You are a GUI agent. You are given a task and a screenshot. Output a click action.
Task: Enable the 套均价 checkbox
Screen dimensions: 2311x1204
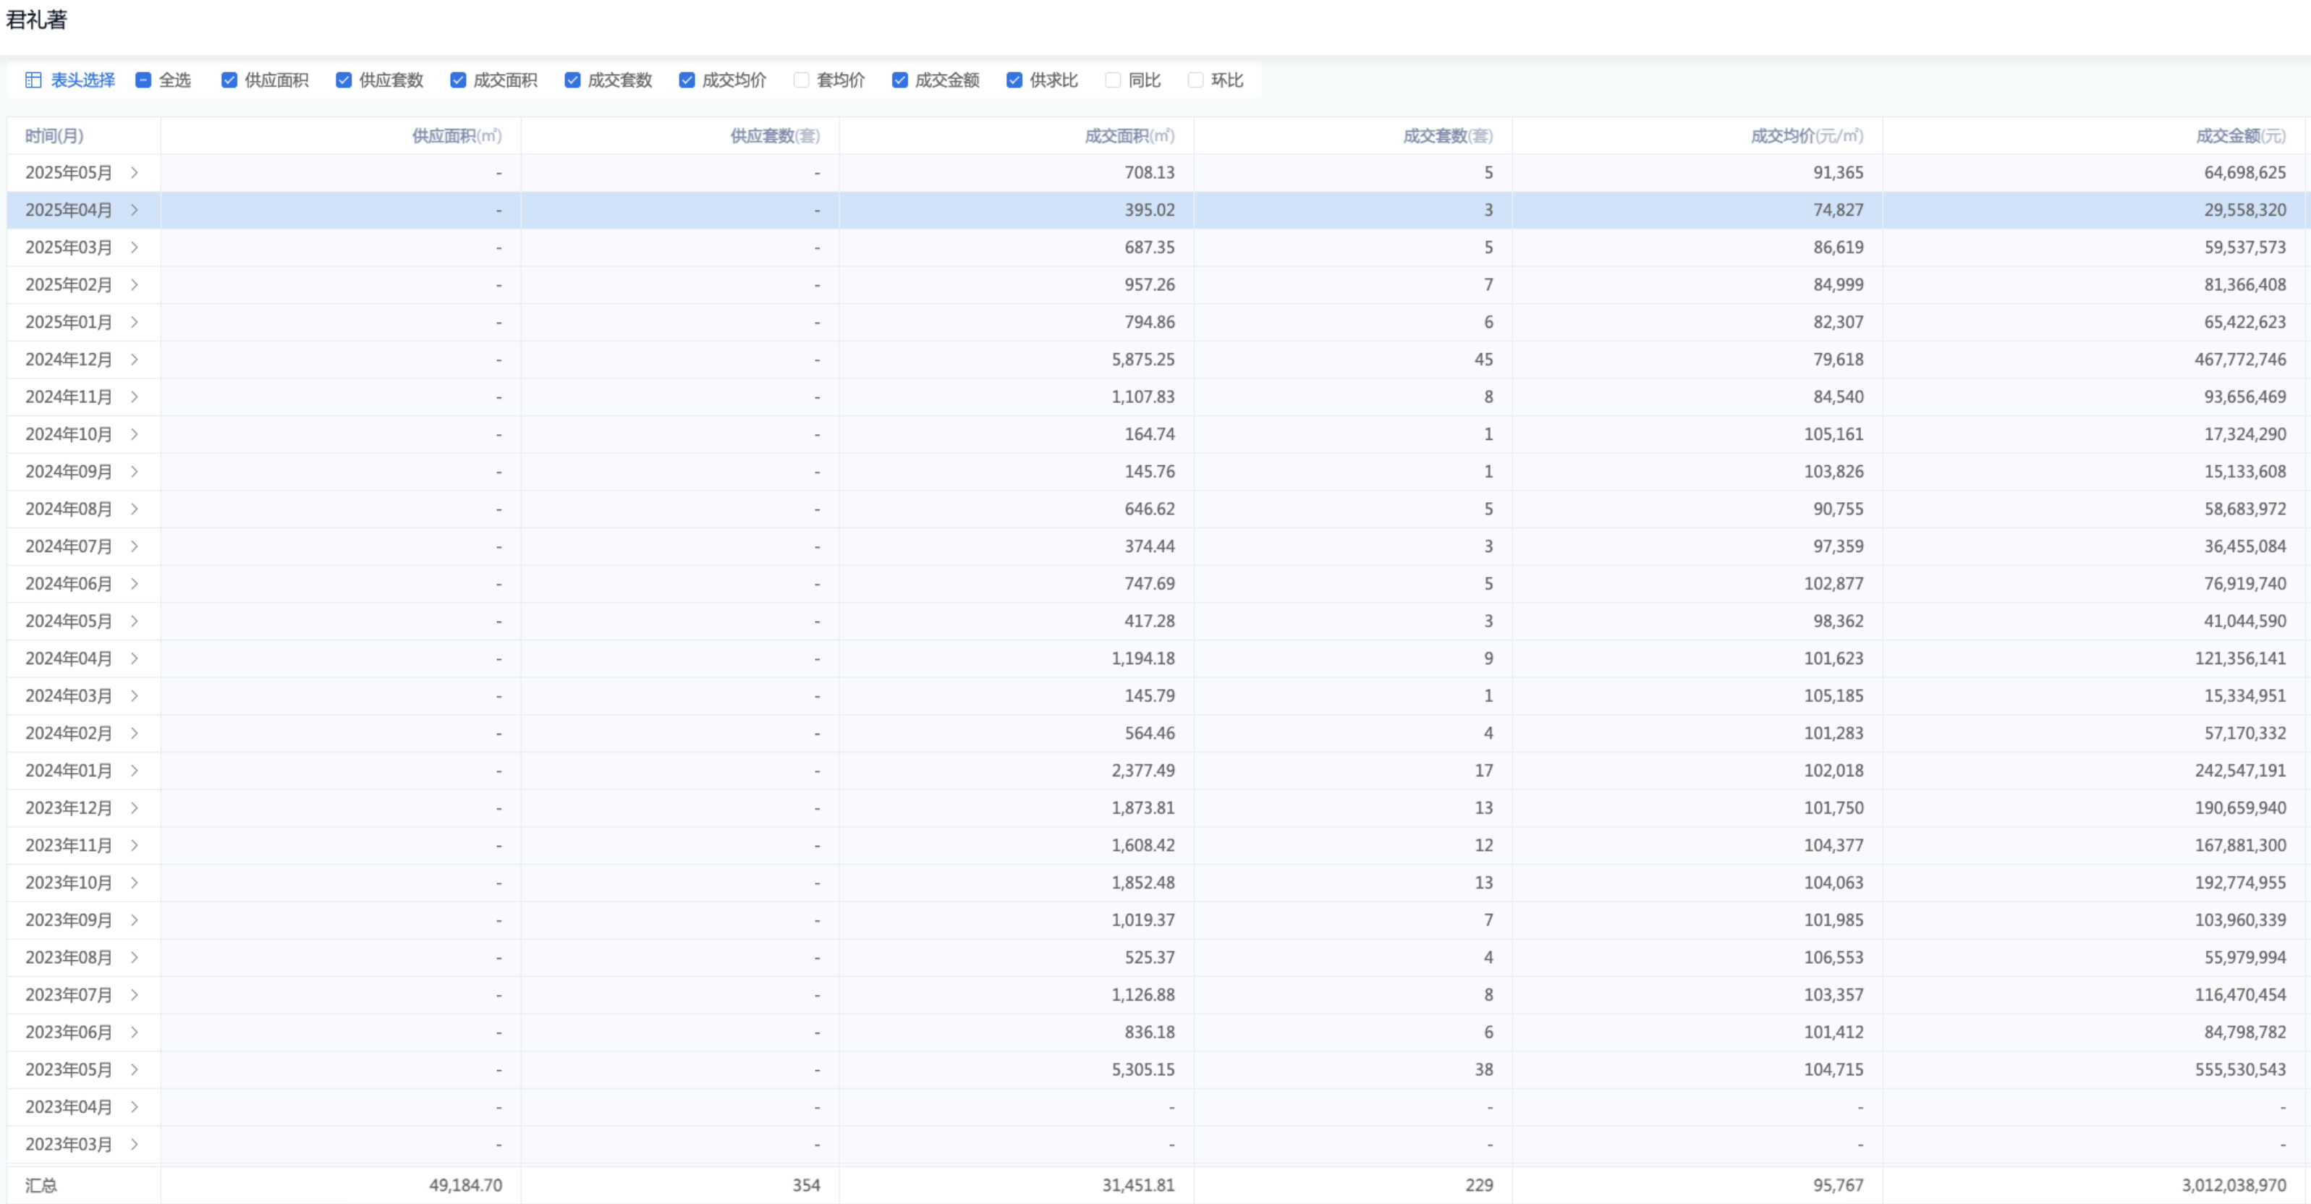(801, 80)
